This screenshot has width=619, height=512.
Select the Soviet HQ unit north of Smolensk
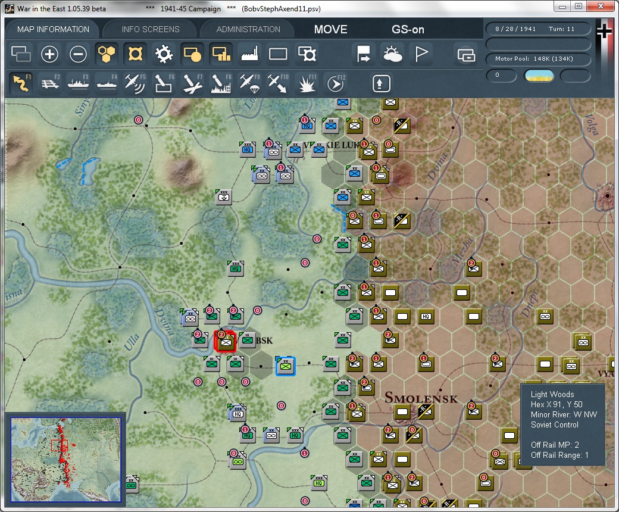[426, 316]
